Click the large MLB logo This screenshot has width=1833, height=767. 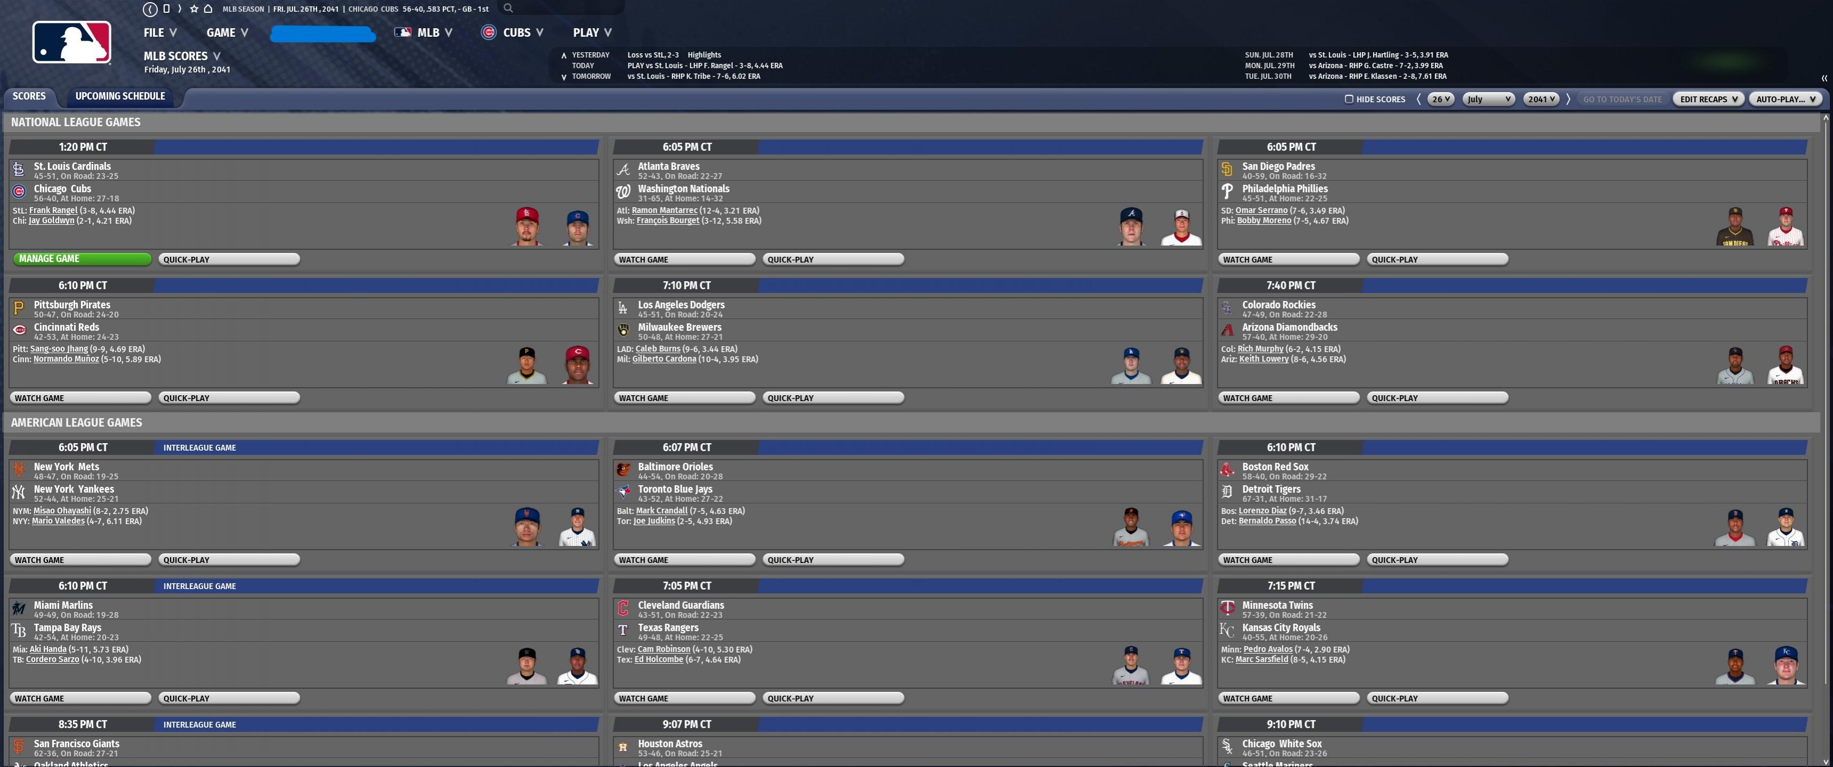pos(71,43)
